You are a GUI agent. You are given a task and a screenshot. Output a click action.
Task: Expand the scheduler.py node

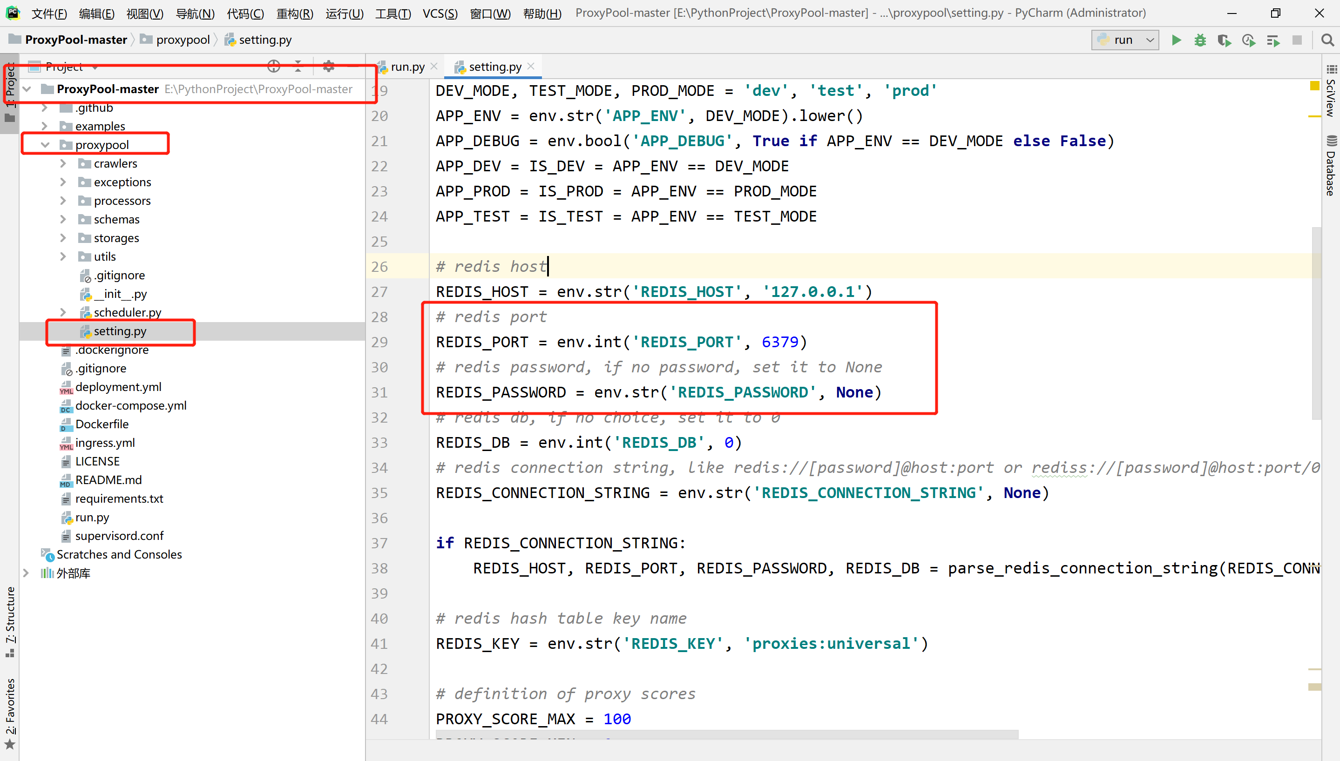tap(63, 313)
